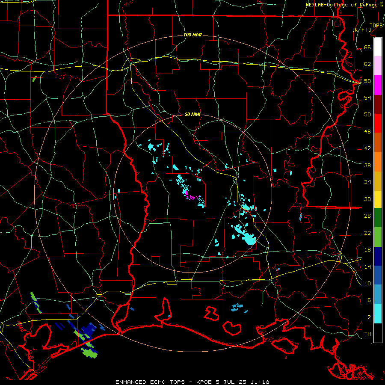Click the navy 18 kft legend swatch
The image size is (385, 385).
[x=378, y=256]
